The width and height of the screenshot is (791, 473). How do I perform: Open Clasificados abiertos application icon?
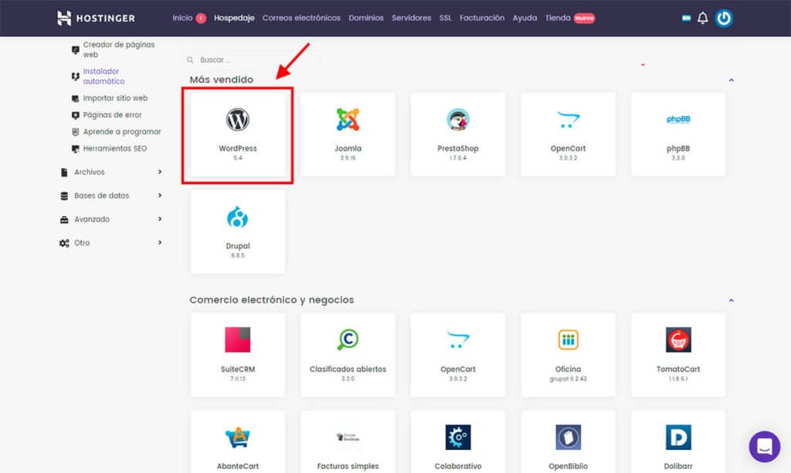click(x=348, y=340)
